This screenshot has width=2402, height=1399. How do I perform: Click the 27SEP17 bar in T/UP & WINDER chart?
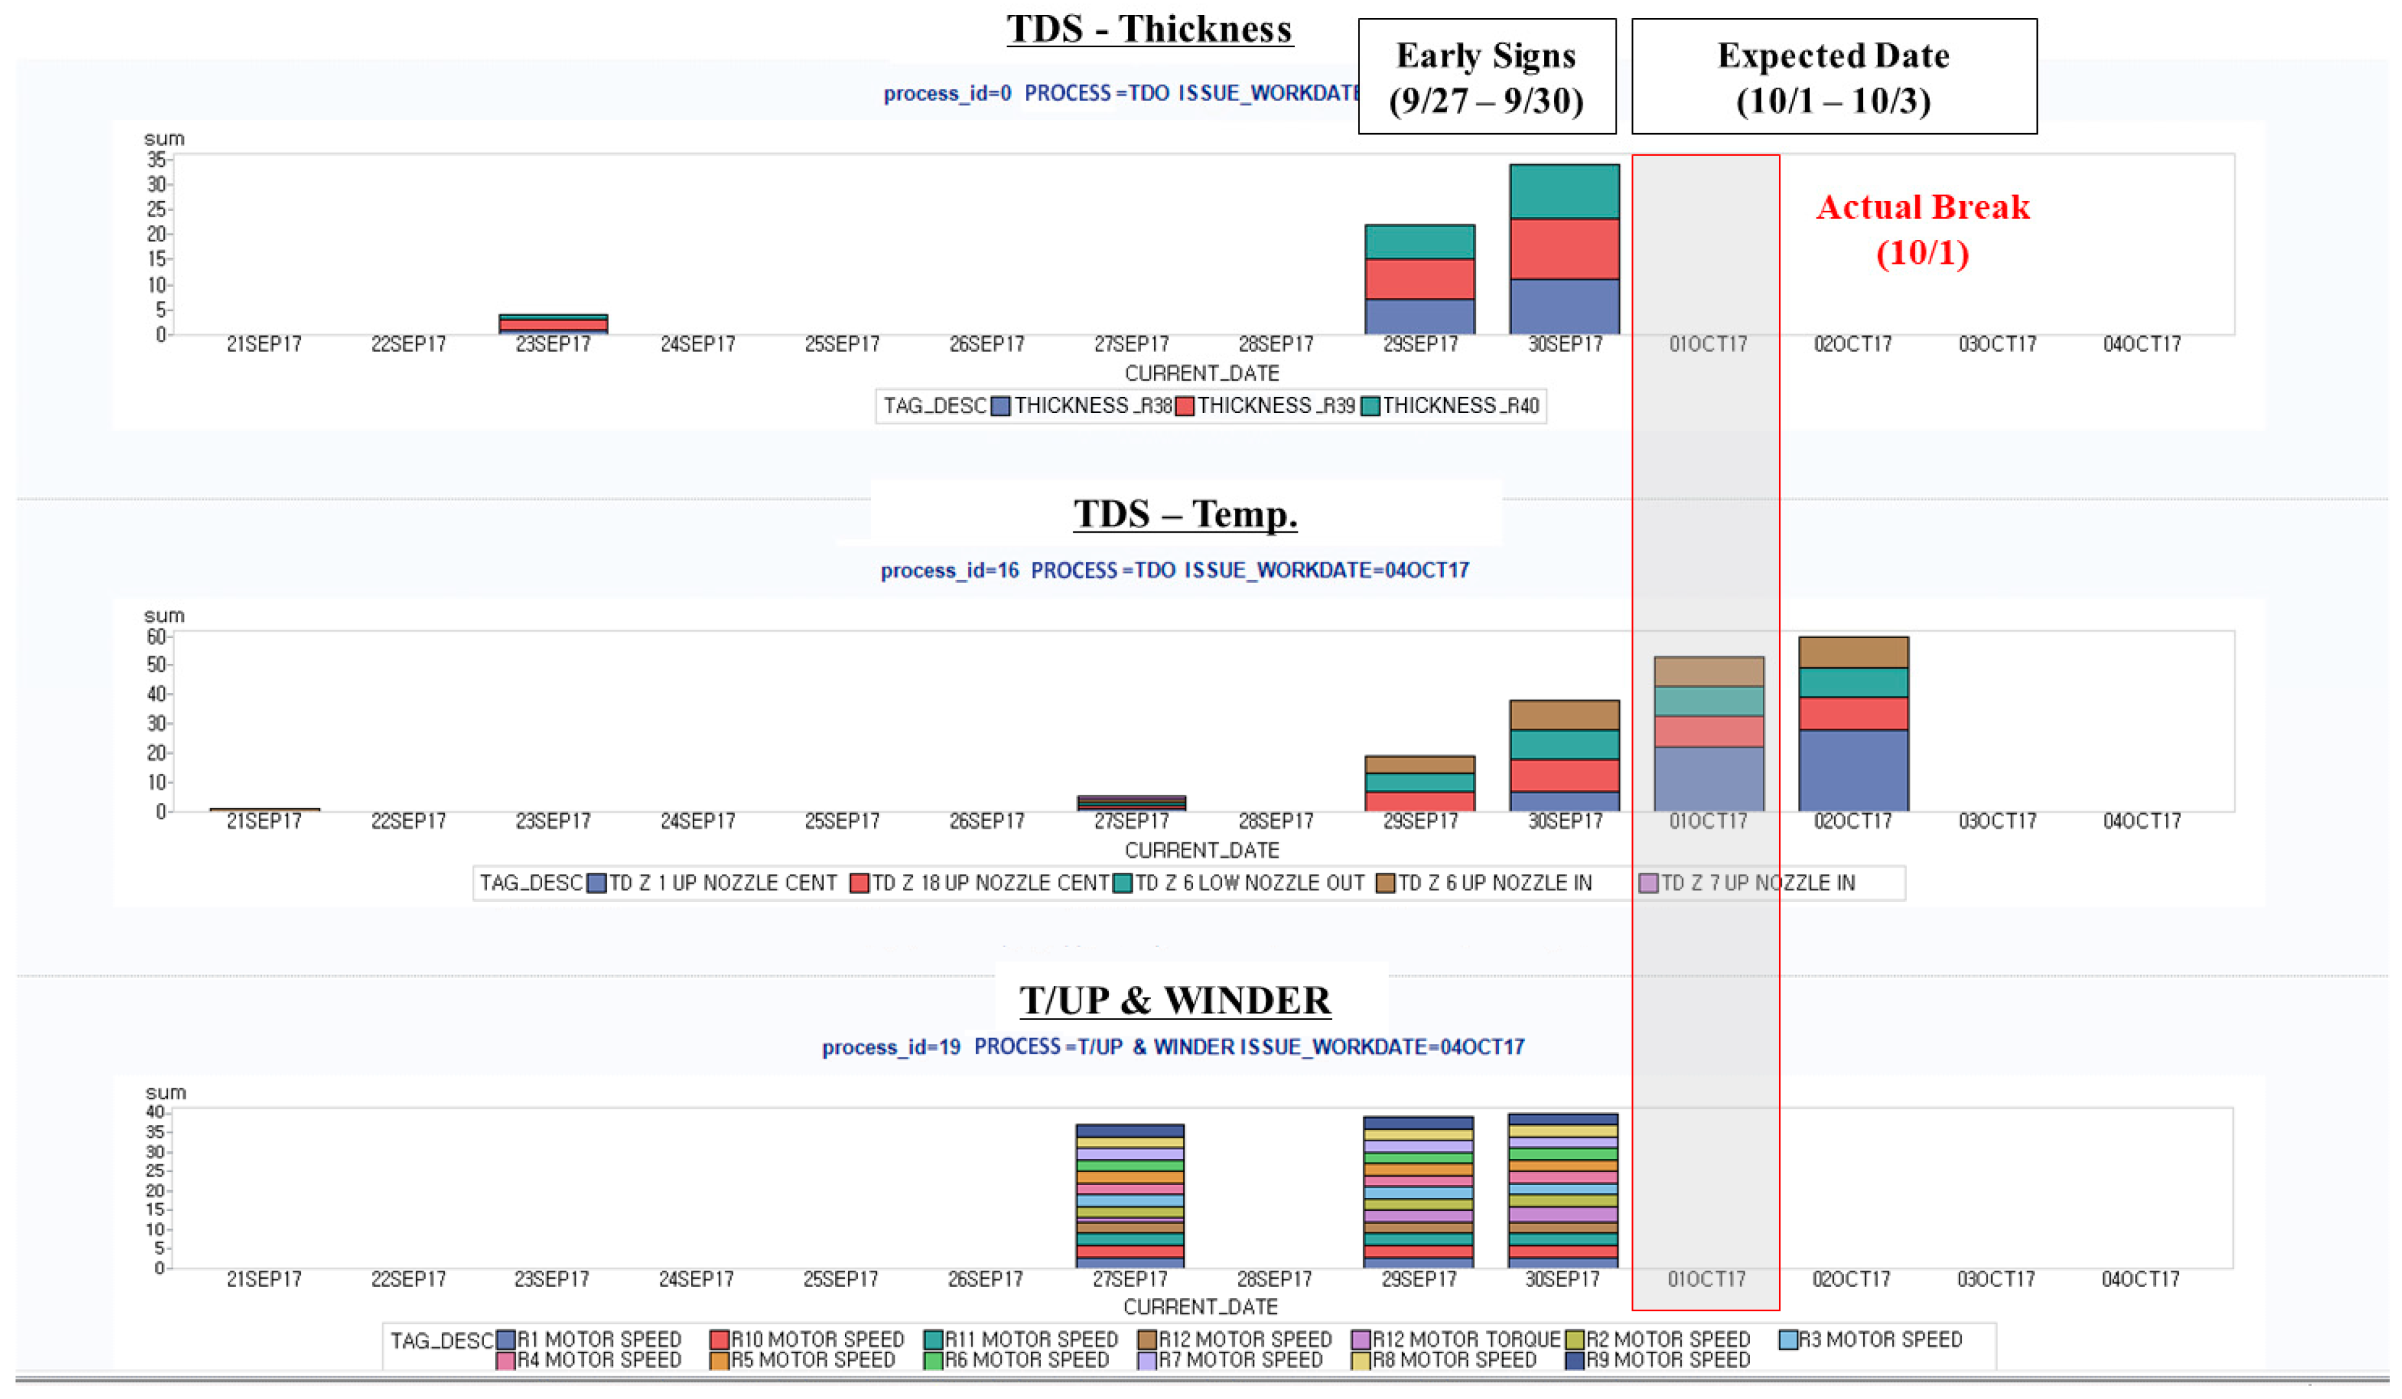point(1130,1196)
